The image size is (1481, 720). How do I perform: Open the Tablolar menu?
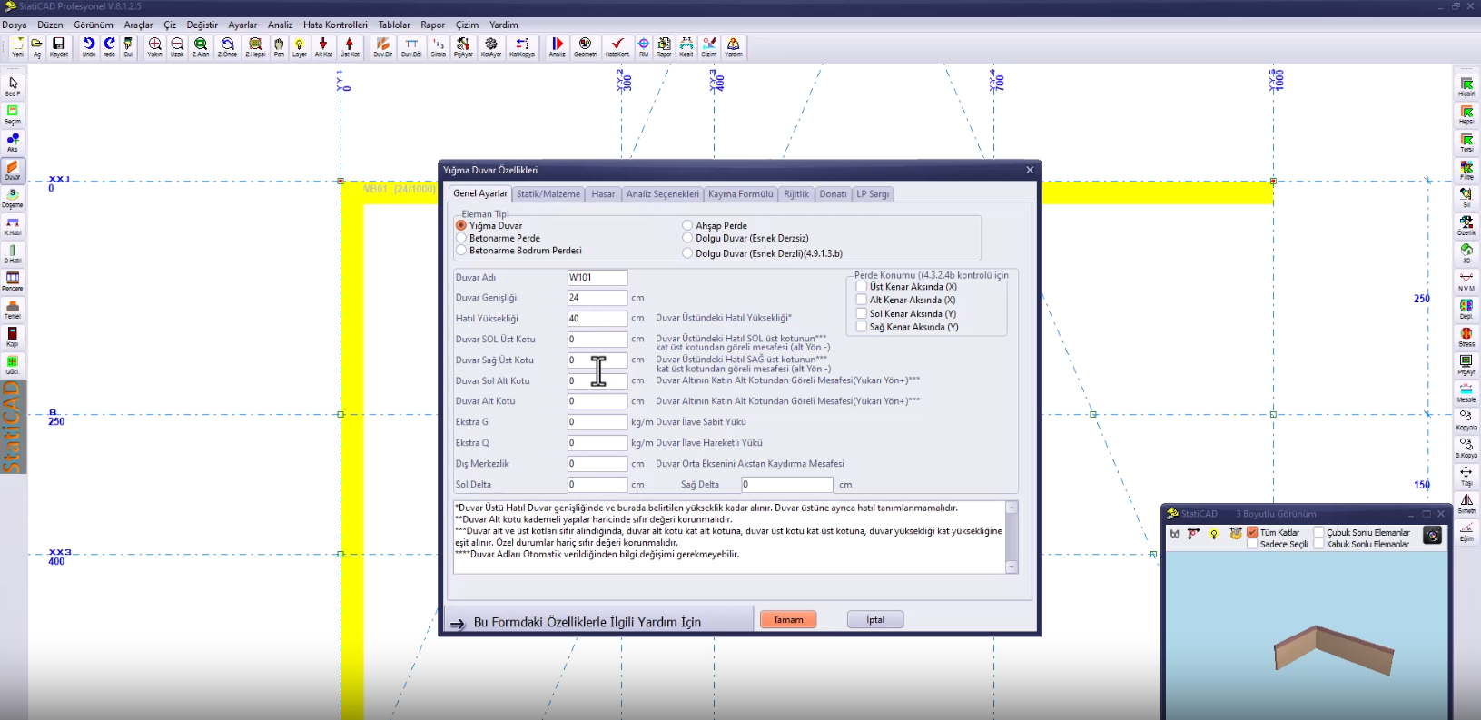(x=394, y=25)
